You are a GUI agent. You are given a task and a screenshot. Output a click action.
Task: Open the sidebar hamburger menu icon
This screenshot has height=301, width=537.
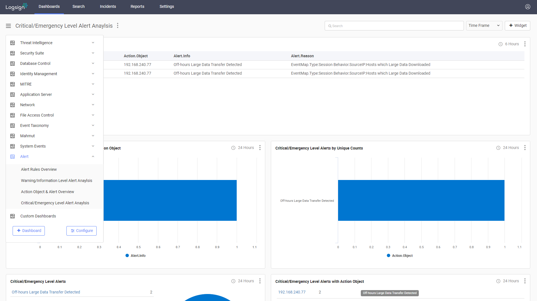(8, 26)
